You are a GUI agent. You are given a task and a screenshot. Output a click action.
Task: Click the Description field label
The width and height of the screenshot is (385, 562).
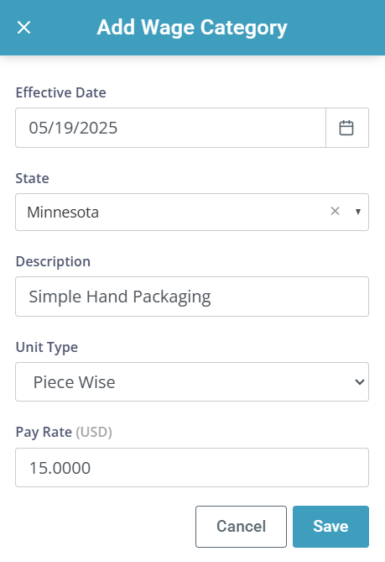pos(53,261)
